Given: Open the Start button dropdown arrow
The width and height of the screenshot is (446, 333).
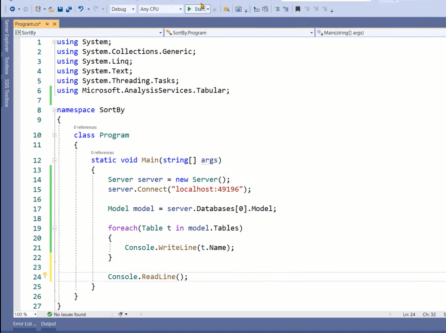Looking at the screenshot, I should [208, 9].
